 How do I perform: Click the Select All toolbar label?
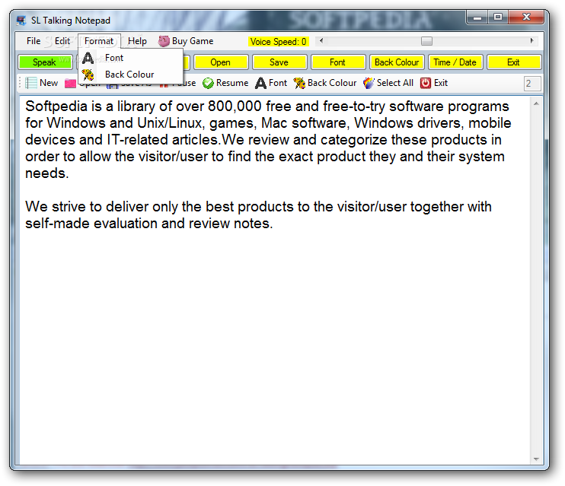pos(395,83)
